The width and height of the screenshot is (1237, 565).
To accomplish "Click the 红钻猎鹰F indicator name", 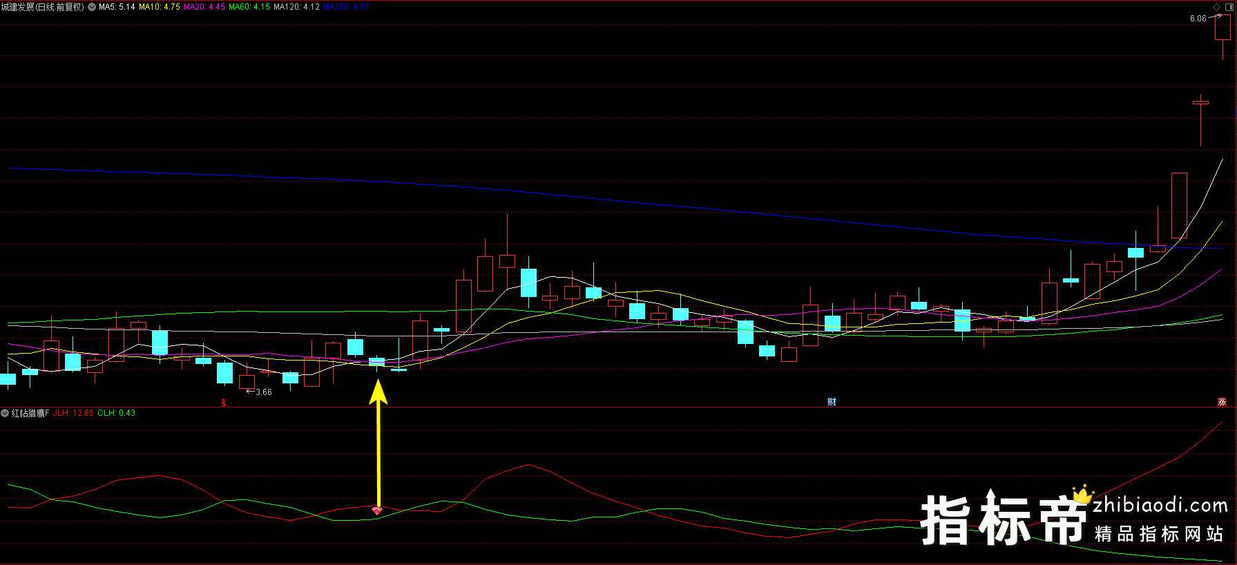I will (30, 413).
